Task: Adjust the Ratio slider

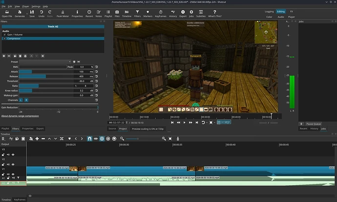Action: pos(46,86)
